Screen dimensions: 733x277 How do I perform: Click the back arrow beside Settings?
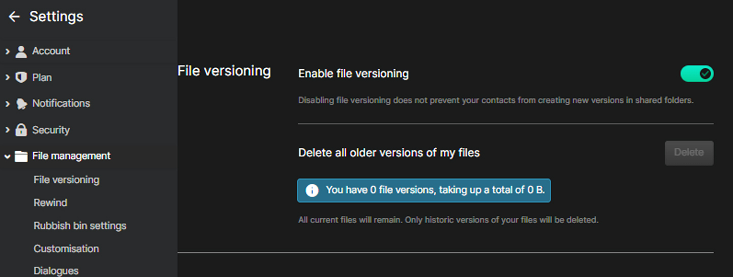point(14,17)
